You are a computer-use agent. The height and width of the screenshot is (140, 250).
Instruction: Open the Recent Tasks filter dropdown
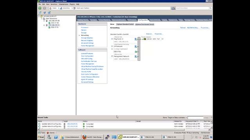(x=186, y=117)
